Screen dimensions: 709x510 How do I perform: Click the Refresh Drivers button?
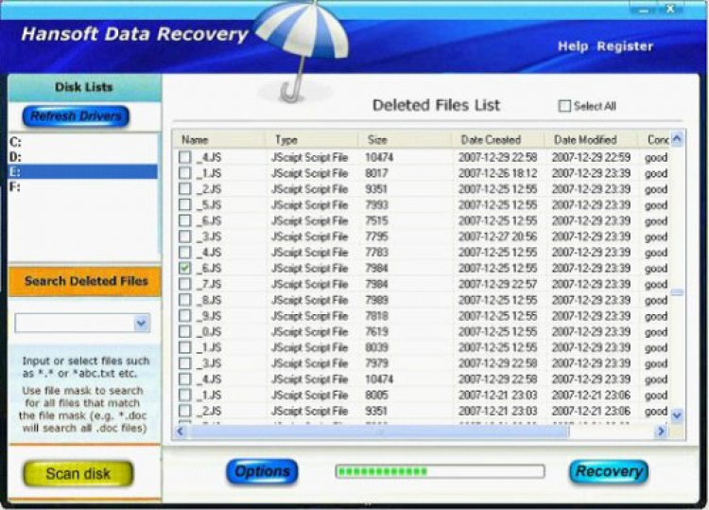point(76,116)
